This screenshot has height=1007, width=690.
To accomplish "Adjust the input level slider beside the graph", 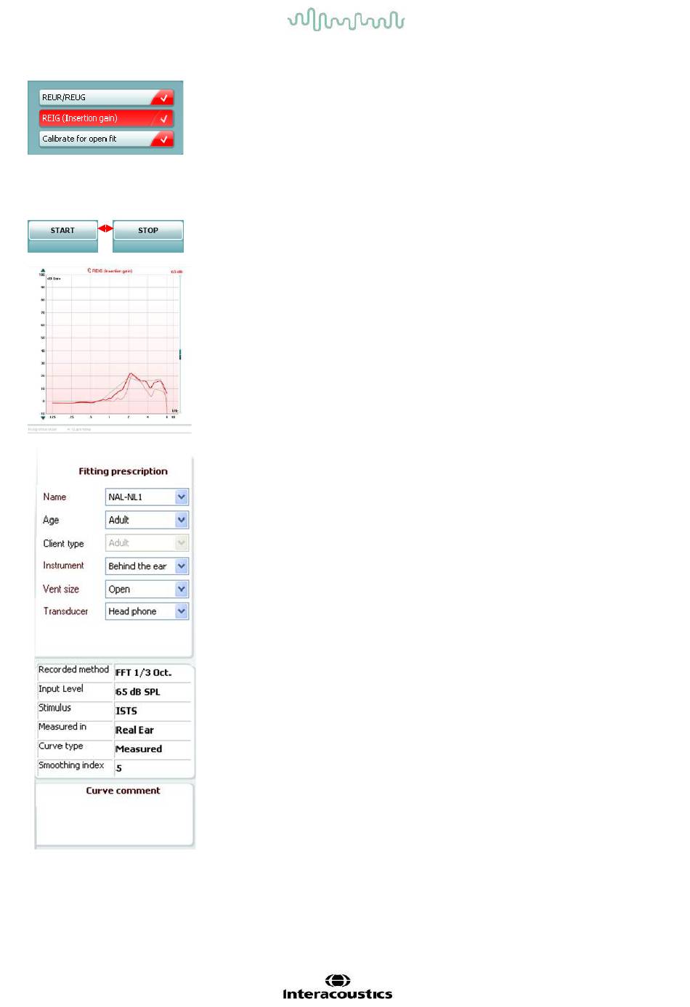I will tap(180, 354).
